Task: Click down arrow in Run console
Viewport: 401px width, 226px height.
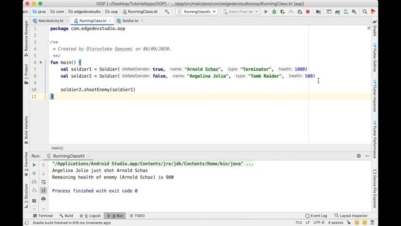Action: (43, 173)
